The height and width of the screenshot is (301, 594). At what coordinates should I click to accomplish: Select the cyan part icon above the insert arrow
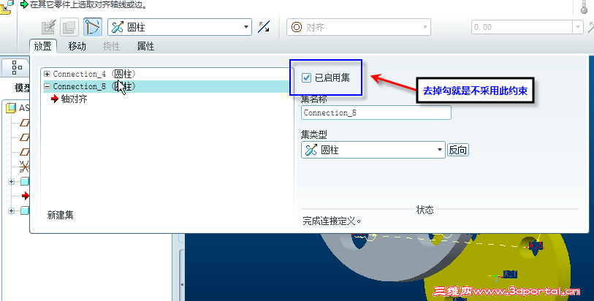pos(25,181)
